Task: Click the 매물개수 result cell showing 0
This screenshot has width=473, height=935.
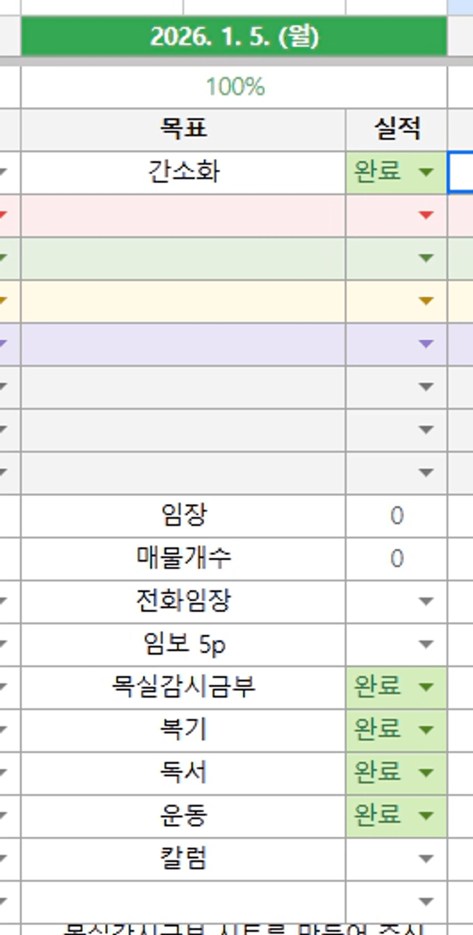Action: click(x=396, y=558)
